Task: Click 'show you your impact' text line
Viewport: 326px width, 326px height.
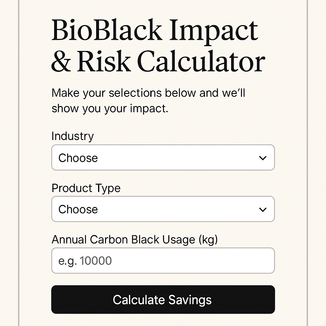Action: pos(110,109)
